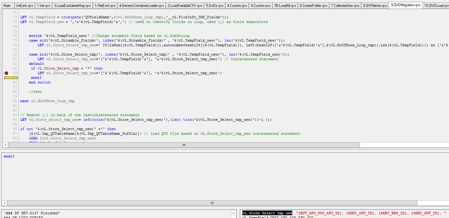The height and width of the screenshot is (218, 449).
Task: Click the 'endif' text in the statement pane
Action: click(9, 156)
